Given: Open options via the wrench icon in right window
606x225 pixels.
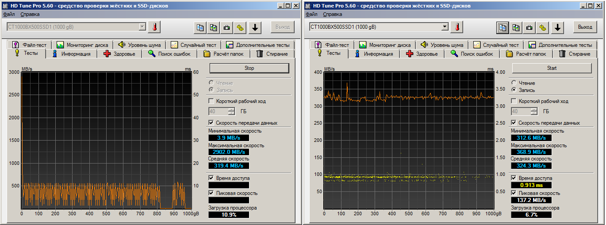Looking at the screenshot, I should click(x=543, y=27).
